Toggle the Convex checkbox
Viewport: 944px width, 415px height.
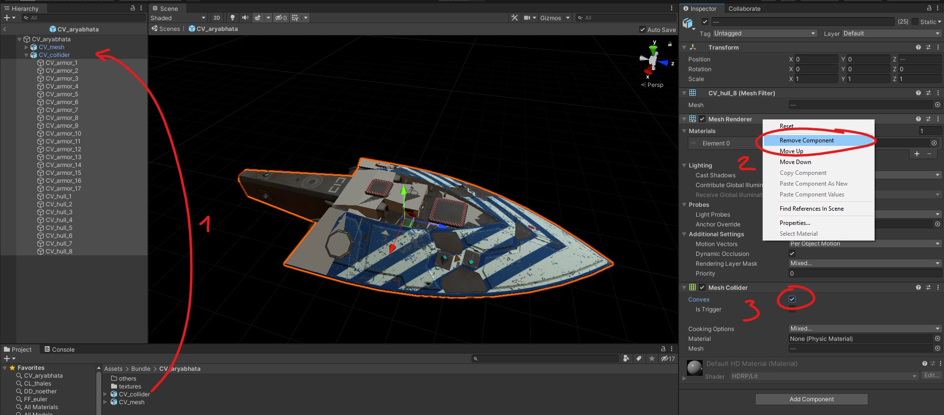[x=792, y=299]
